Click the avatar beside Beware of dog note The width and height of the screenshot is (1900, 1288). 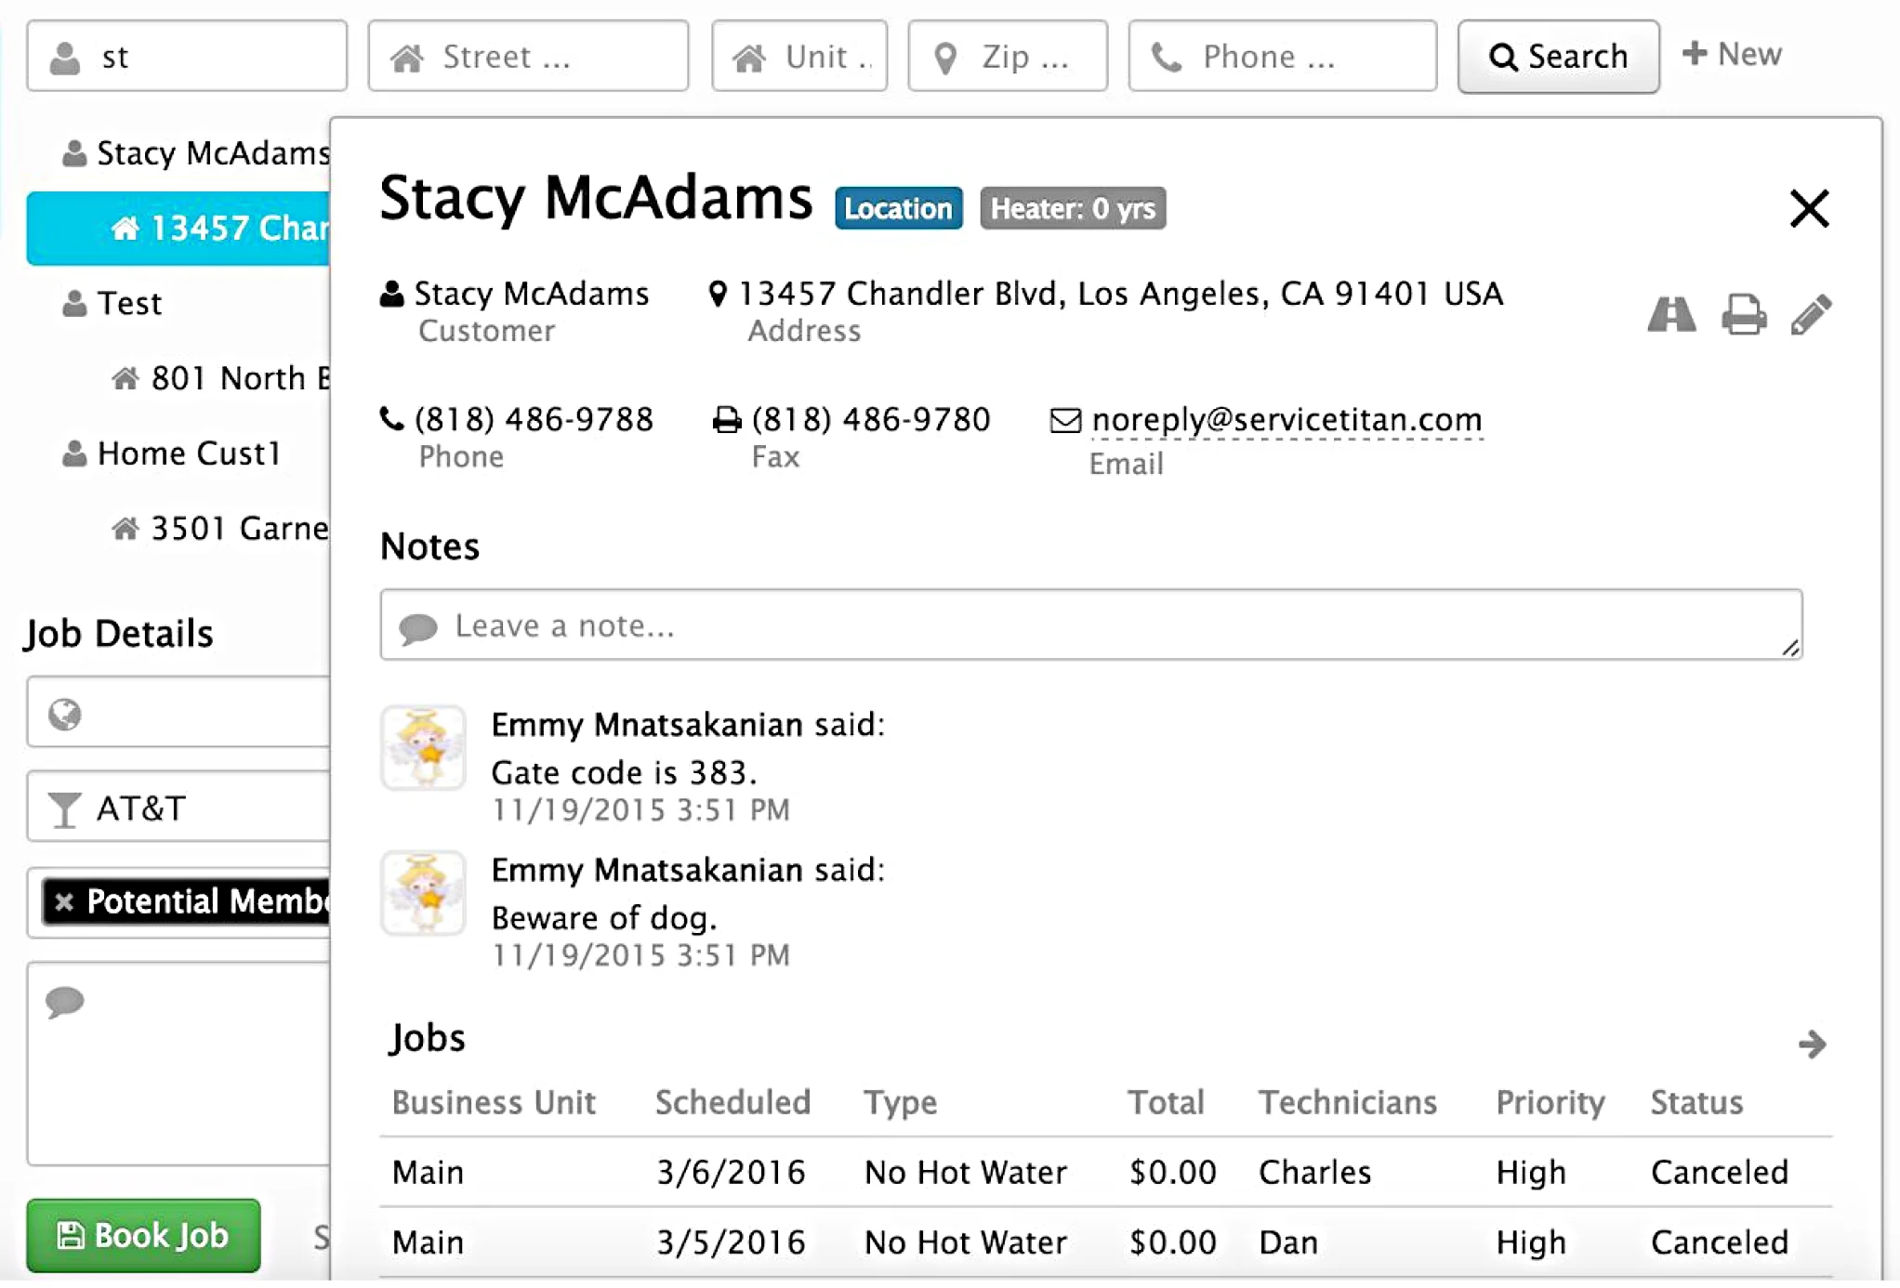[x=423, y=893]
